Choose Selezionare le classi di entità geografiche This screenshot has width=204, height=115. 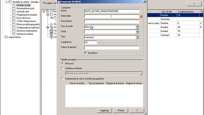pos(62,79)
